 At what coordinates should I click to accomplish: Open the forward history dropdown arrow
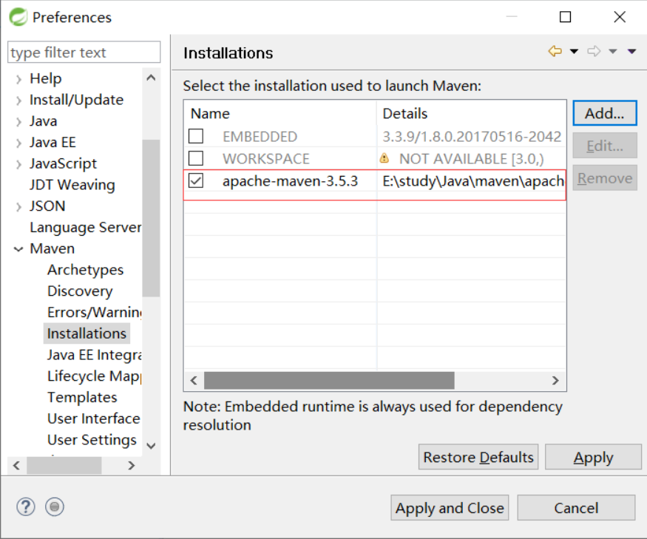pyautogui.click(x=613, y=52)
